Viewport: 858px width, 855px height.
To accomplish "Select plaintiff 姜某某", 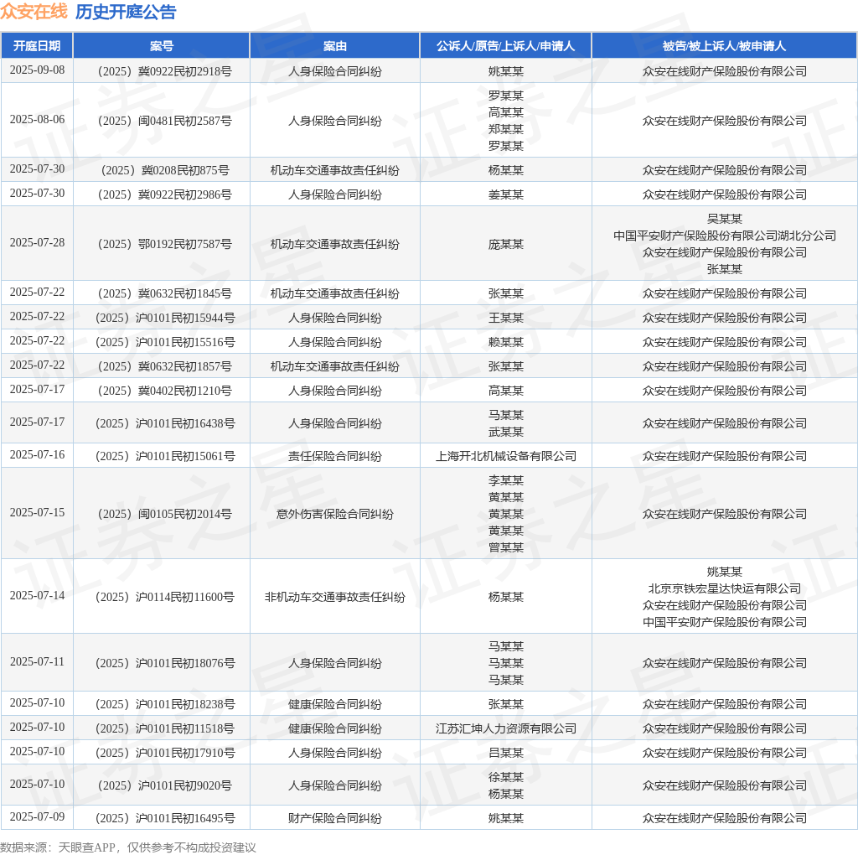I will [x=505, y=194].
